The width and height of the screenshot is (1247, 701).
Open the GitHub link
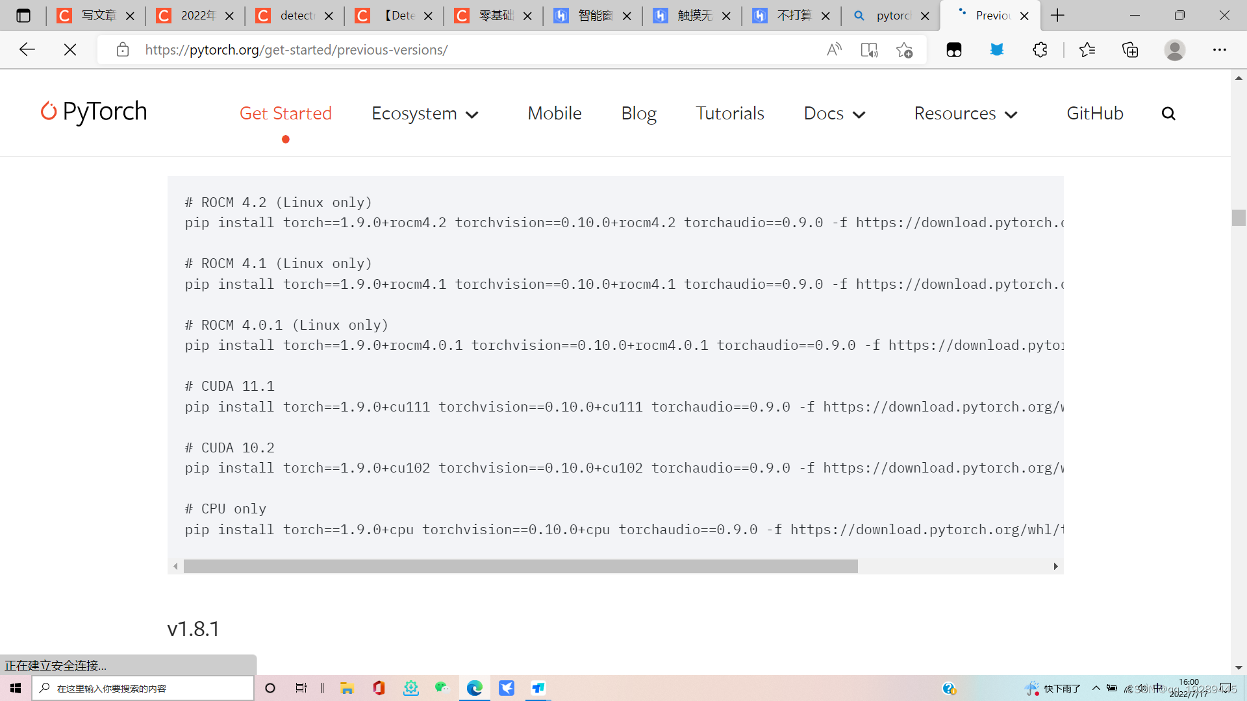(1094, 113)
